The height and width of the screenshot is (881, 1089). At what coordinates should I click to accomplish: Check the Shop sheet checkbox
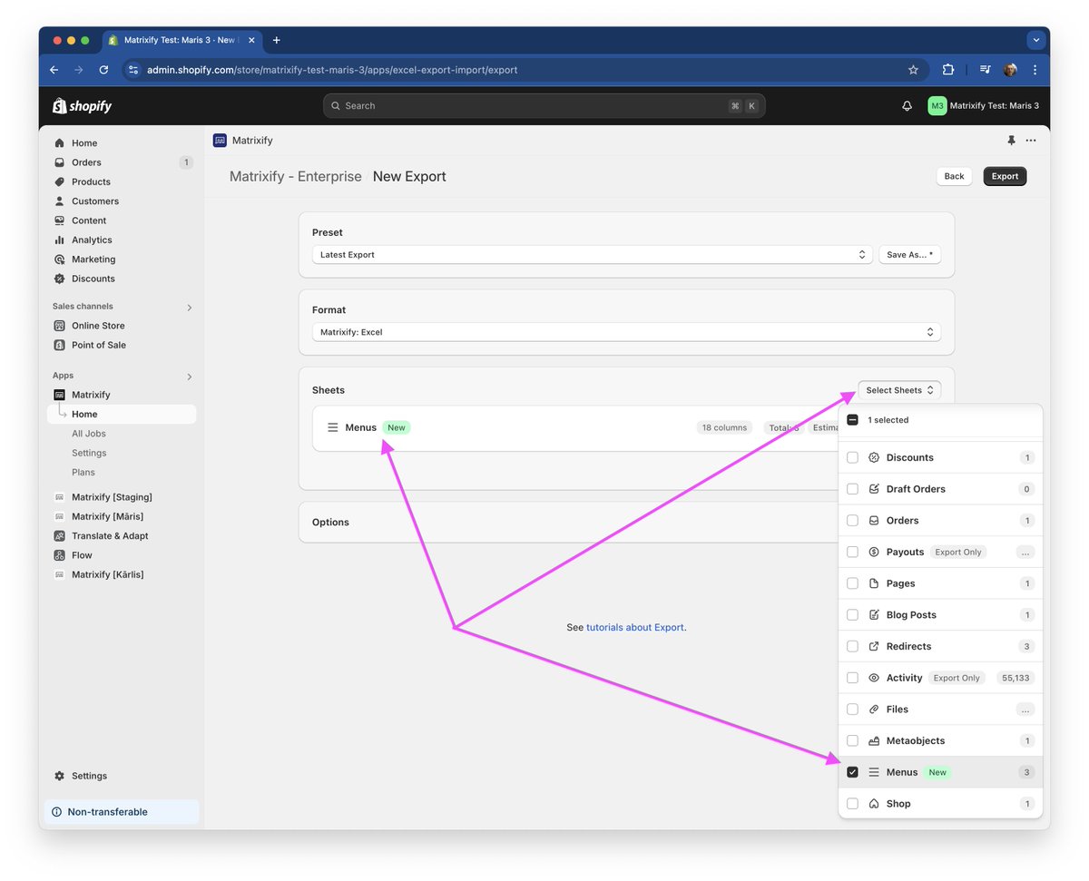(x=852, y=804)
